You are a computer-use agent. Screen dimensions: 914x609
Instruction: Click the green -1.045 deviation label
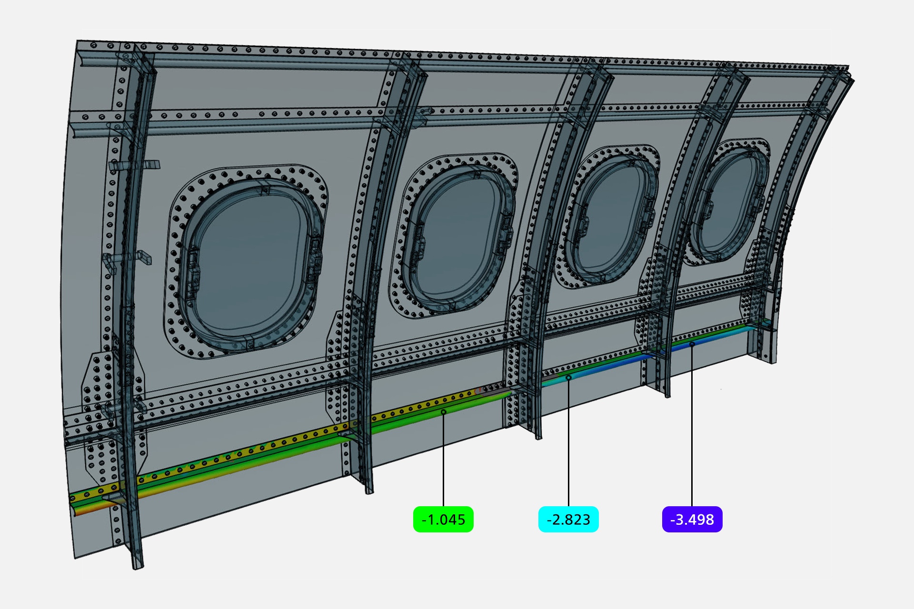point(443,519)
